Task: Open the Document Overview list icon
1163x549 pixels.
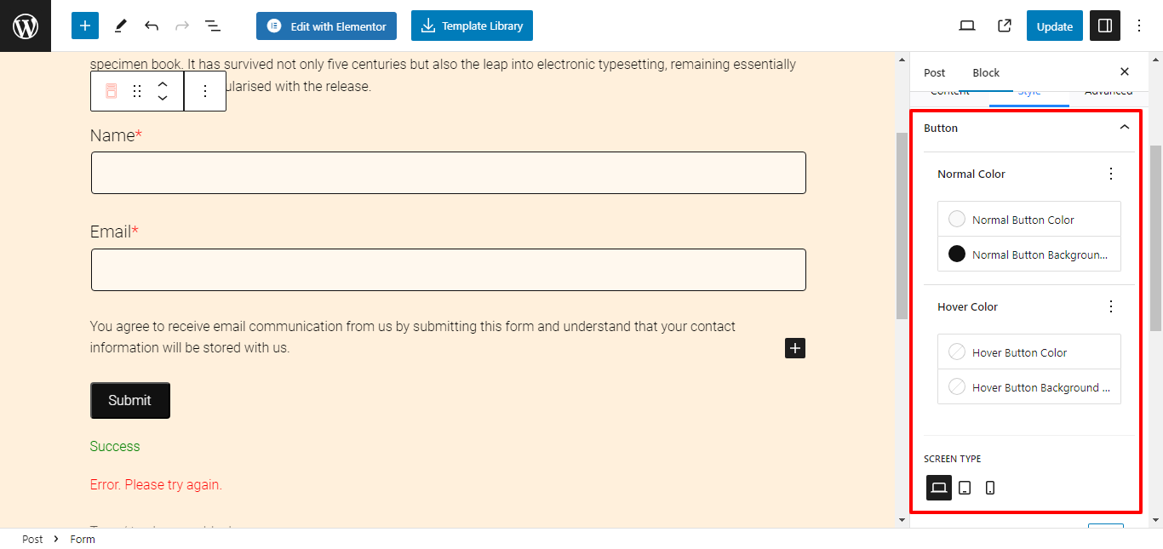Action: (213, 26)
